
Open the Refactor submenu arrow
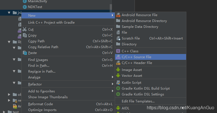click(113, 84)
